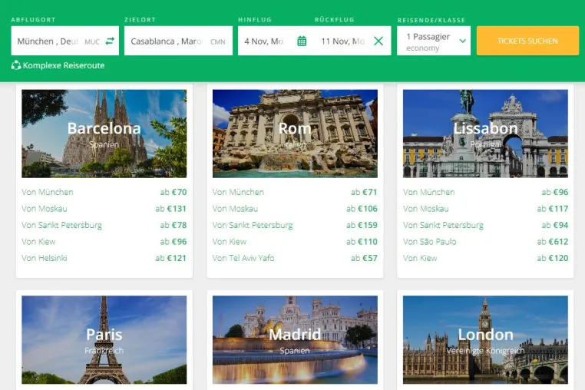Screen dimensions: 585x390
Task: Click price ab €78 for Barcelona
Action: pyautogui.click(x=174, y=225)
